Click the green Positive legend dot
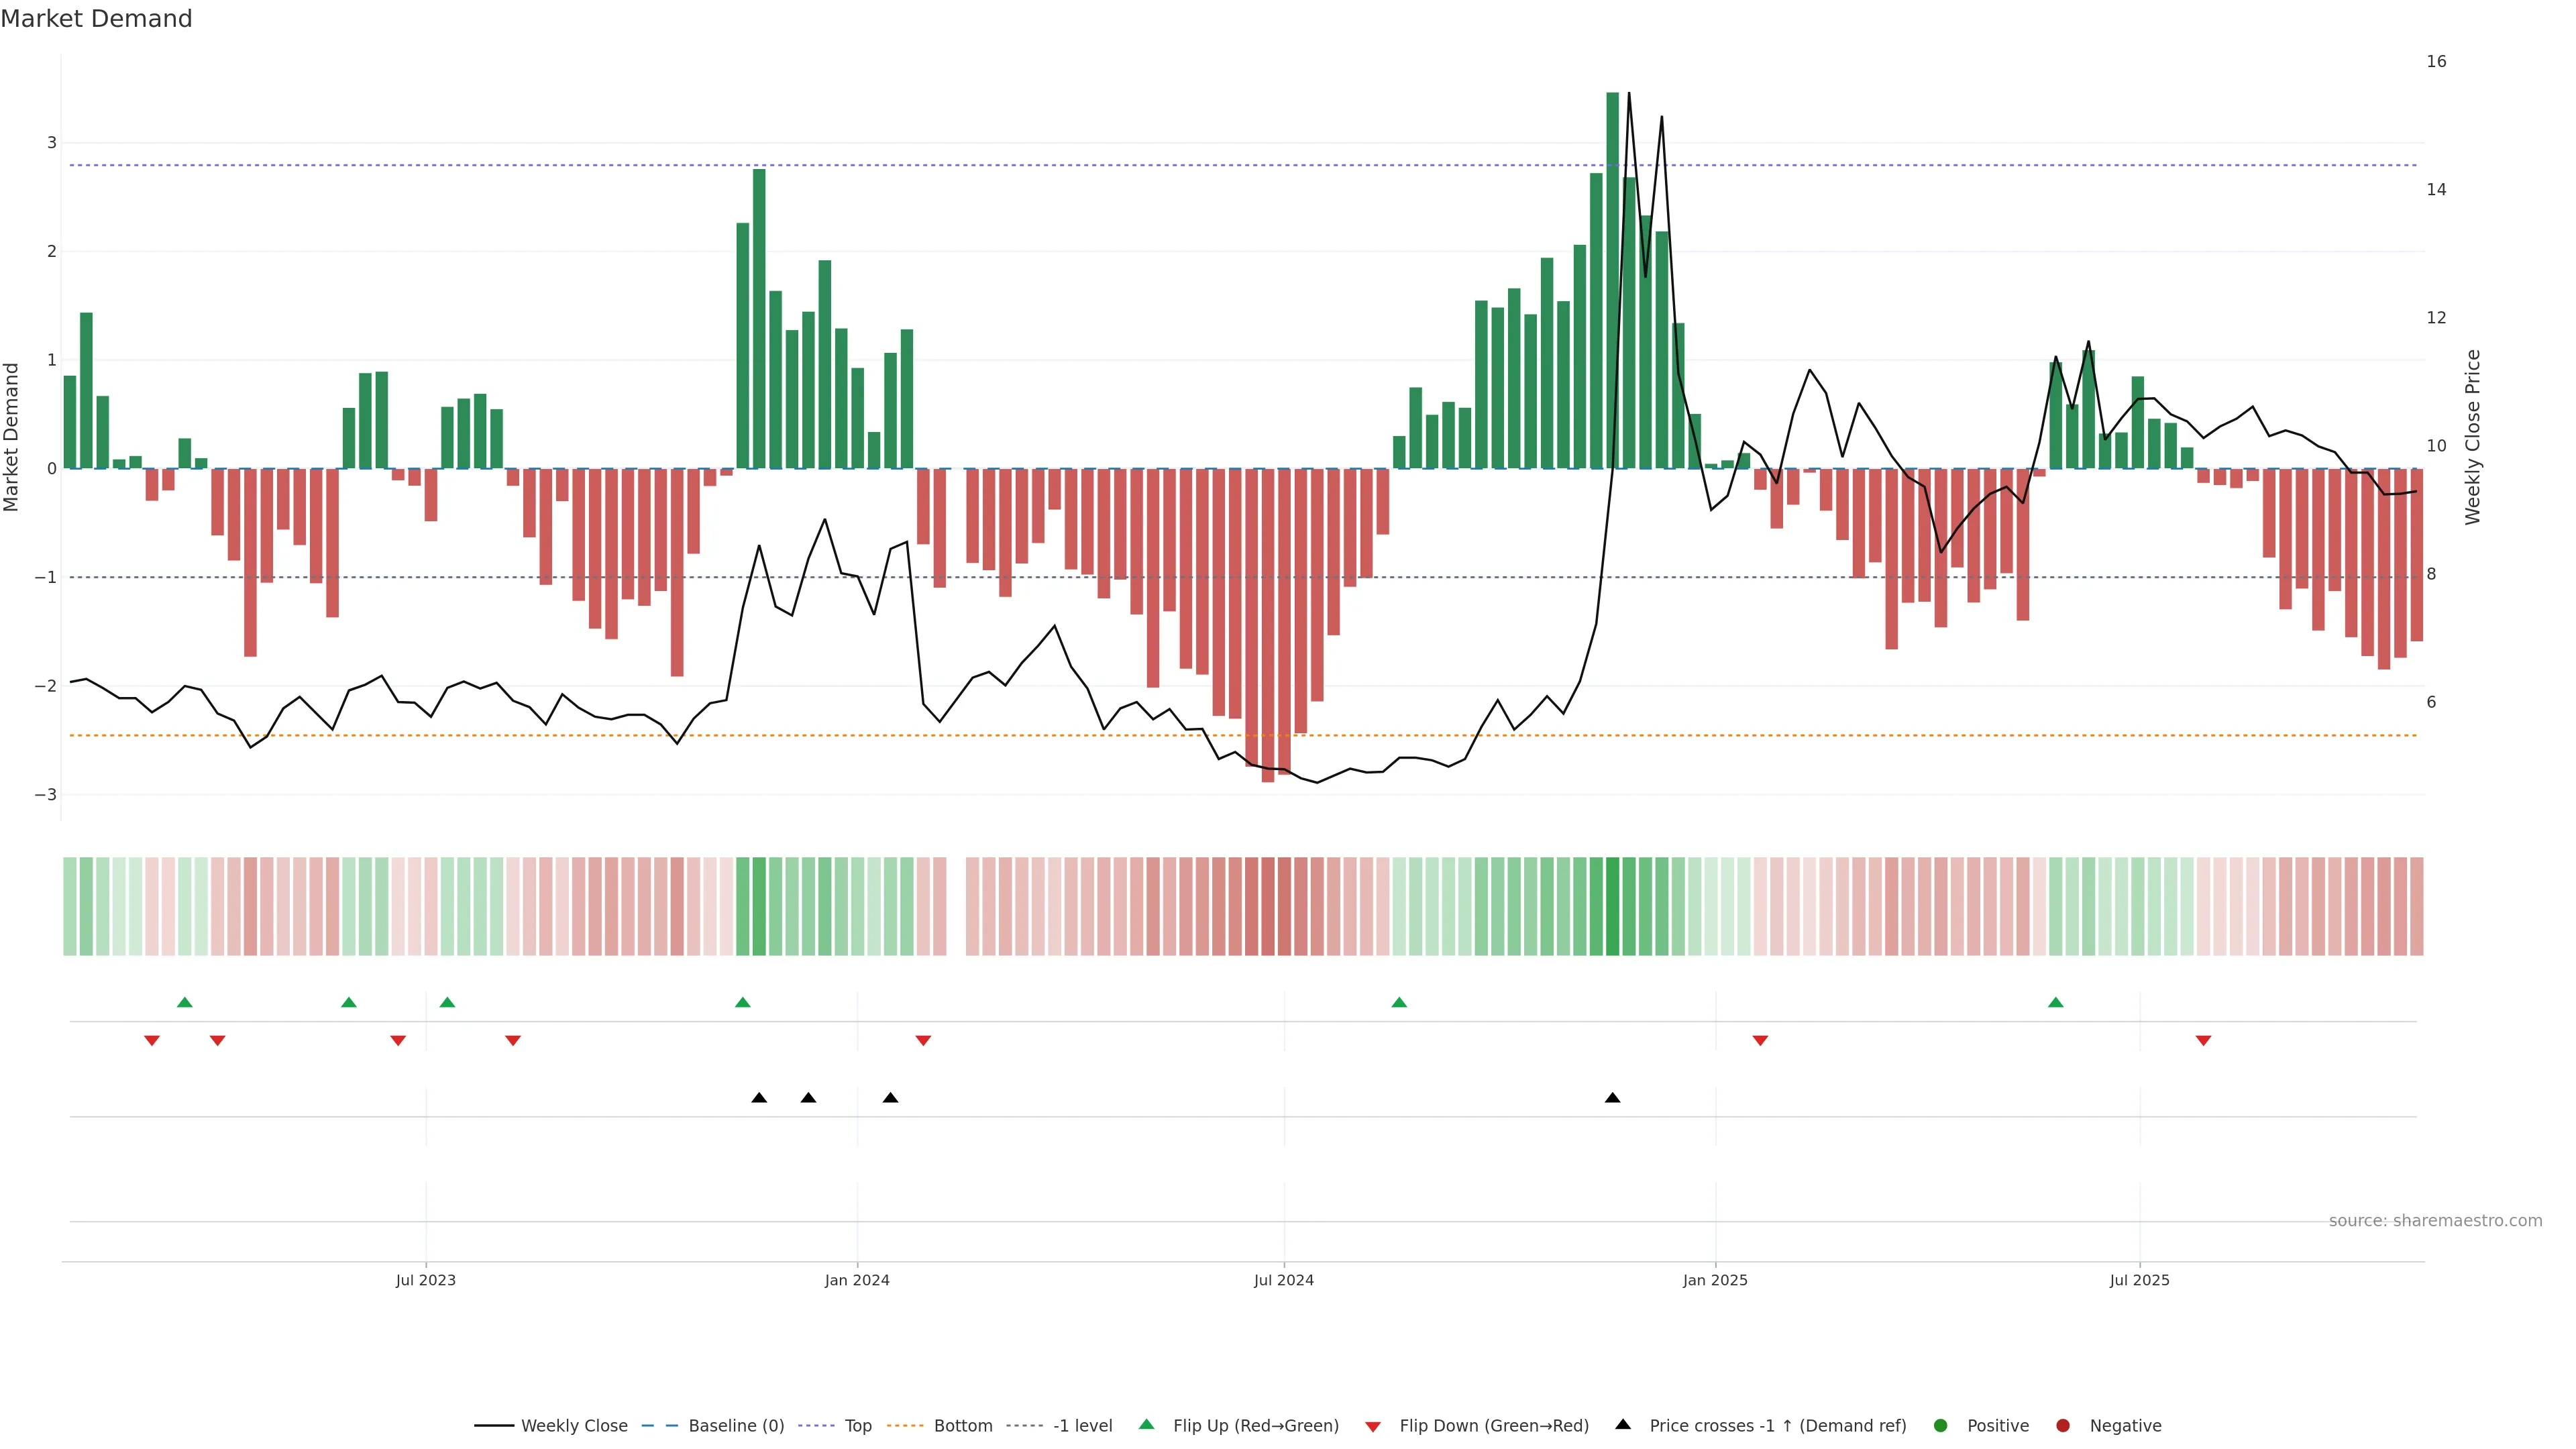 [1940, 1425]
